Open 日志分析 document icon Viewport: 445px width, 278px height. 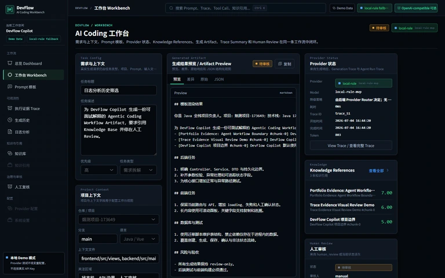(10, 131)
